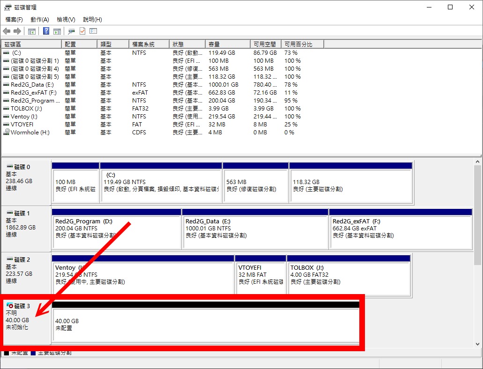Open the 動作(A) menu
Image resolution: width=483 pixels, height=369 pixels.
pos(40,20)
